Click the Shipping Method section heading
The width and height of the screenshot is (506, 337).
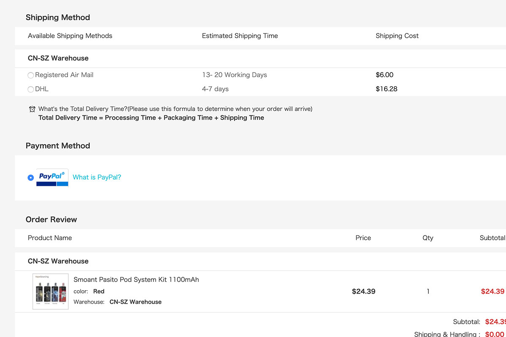[58, 17]
